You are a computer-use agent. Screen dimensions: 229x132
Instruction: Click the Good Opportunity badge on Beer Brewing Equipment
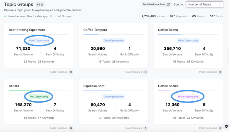(x=39, y=41)
